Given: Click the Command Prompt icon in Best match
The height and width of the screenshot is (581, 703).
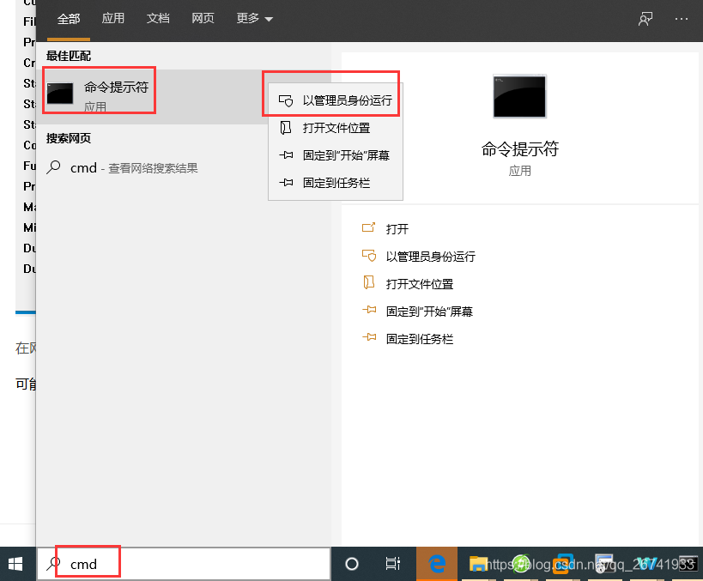Looking at the screenshot, I should coord(60,94).
